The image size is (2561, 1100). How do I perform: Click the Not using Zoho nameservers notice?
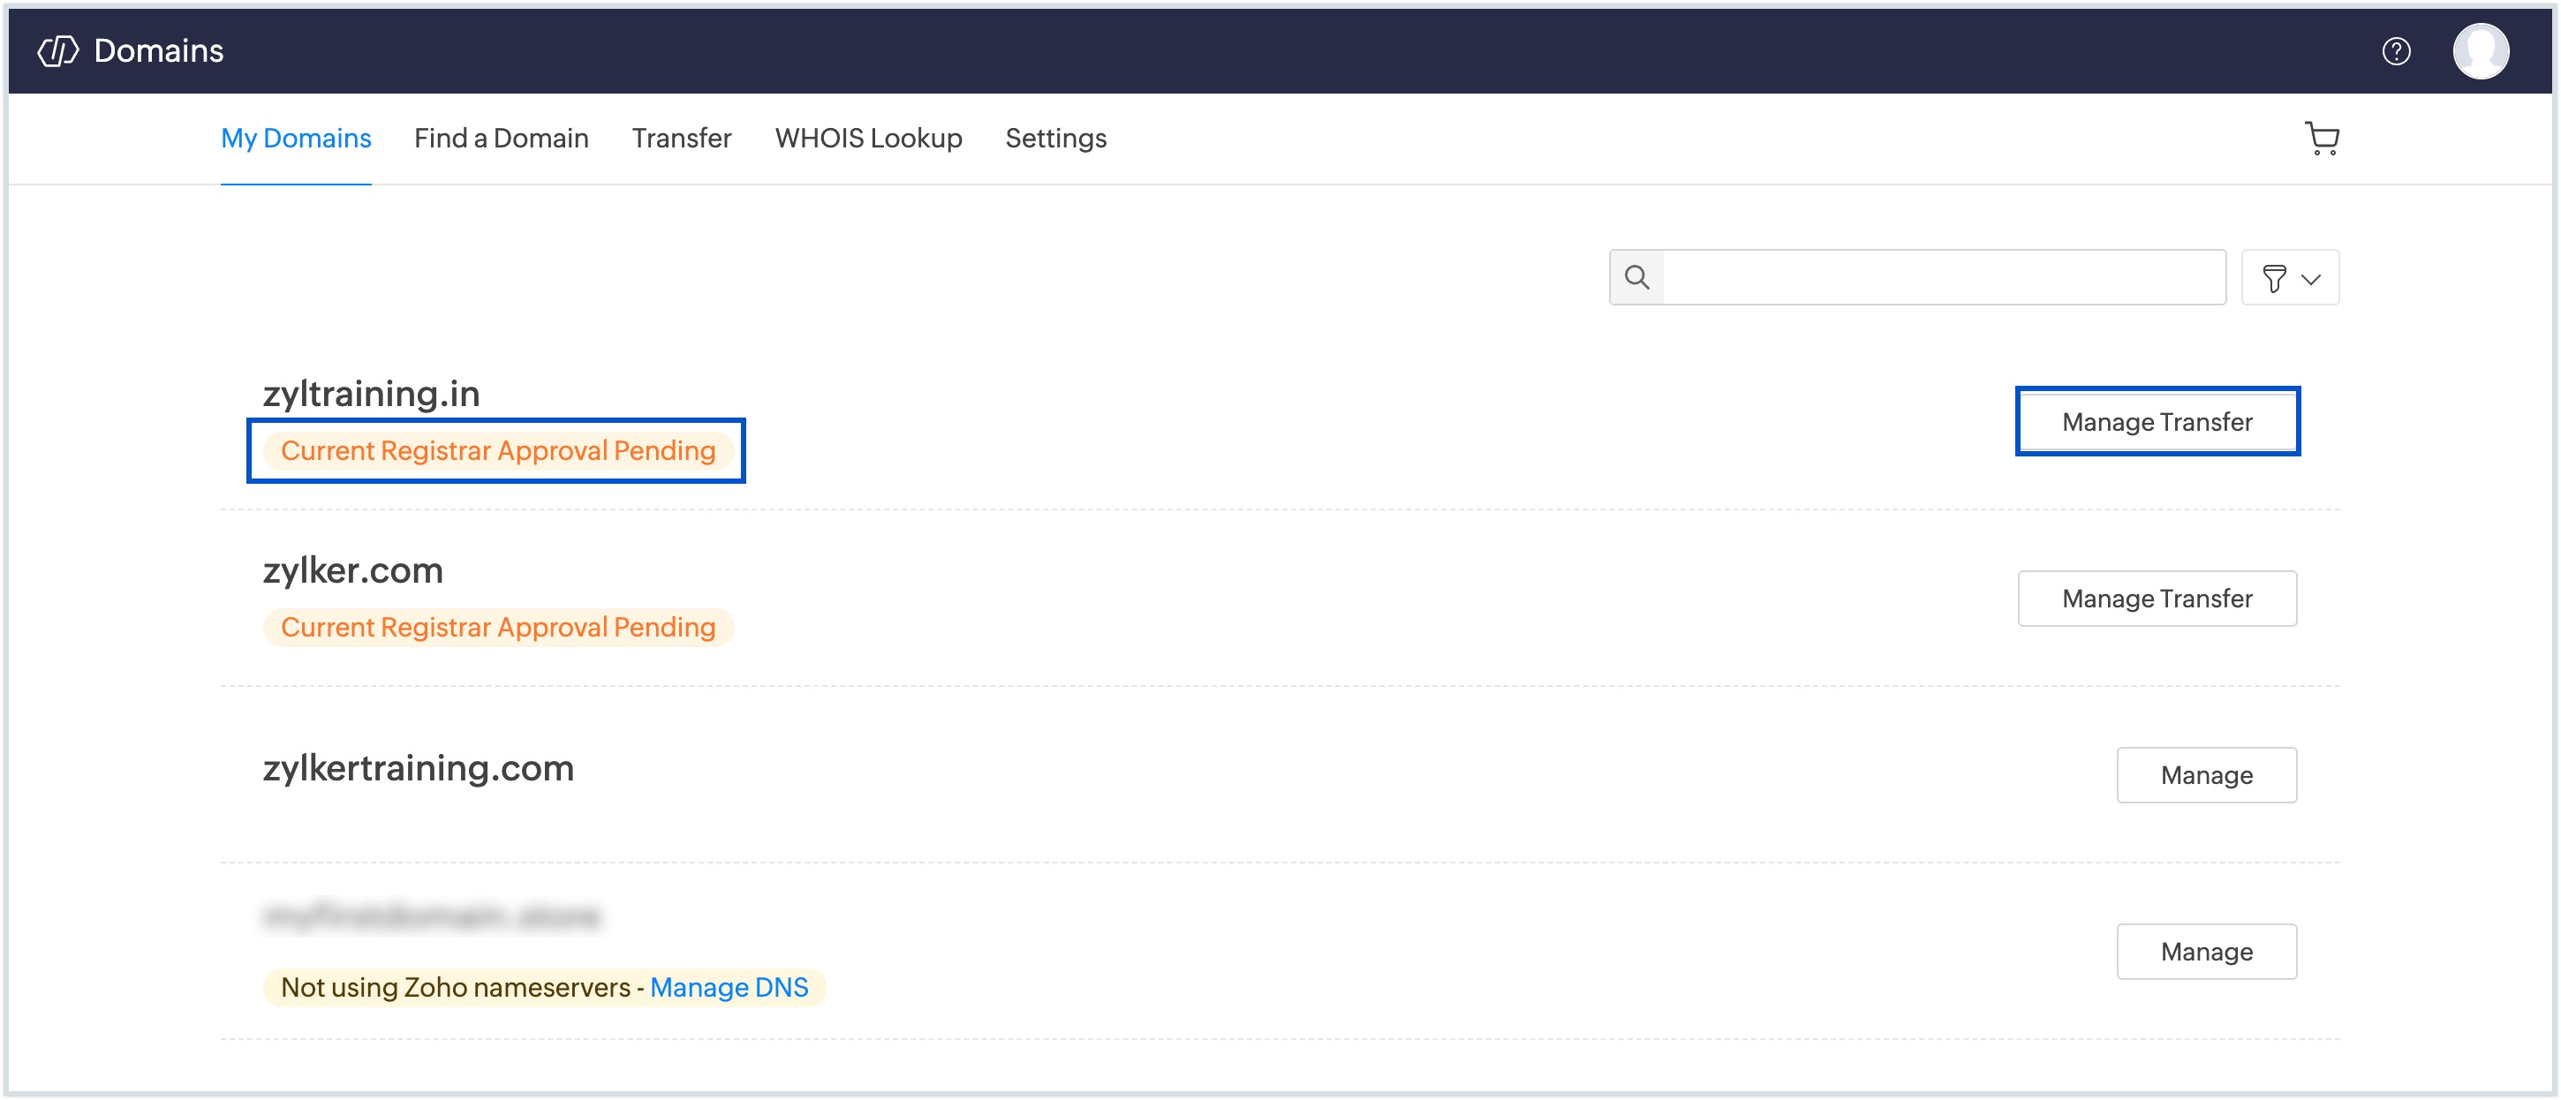click(544, 988)
